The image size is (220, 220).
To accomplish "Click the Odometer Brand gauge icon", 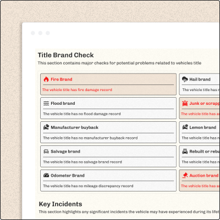I will [46, 175].
